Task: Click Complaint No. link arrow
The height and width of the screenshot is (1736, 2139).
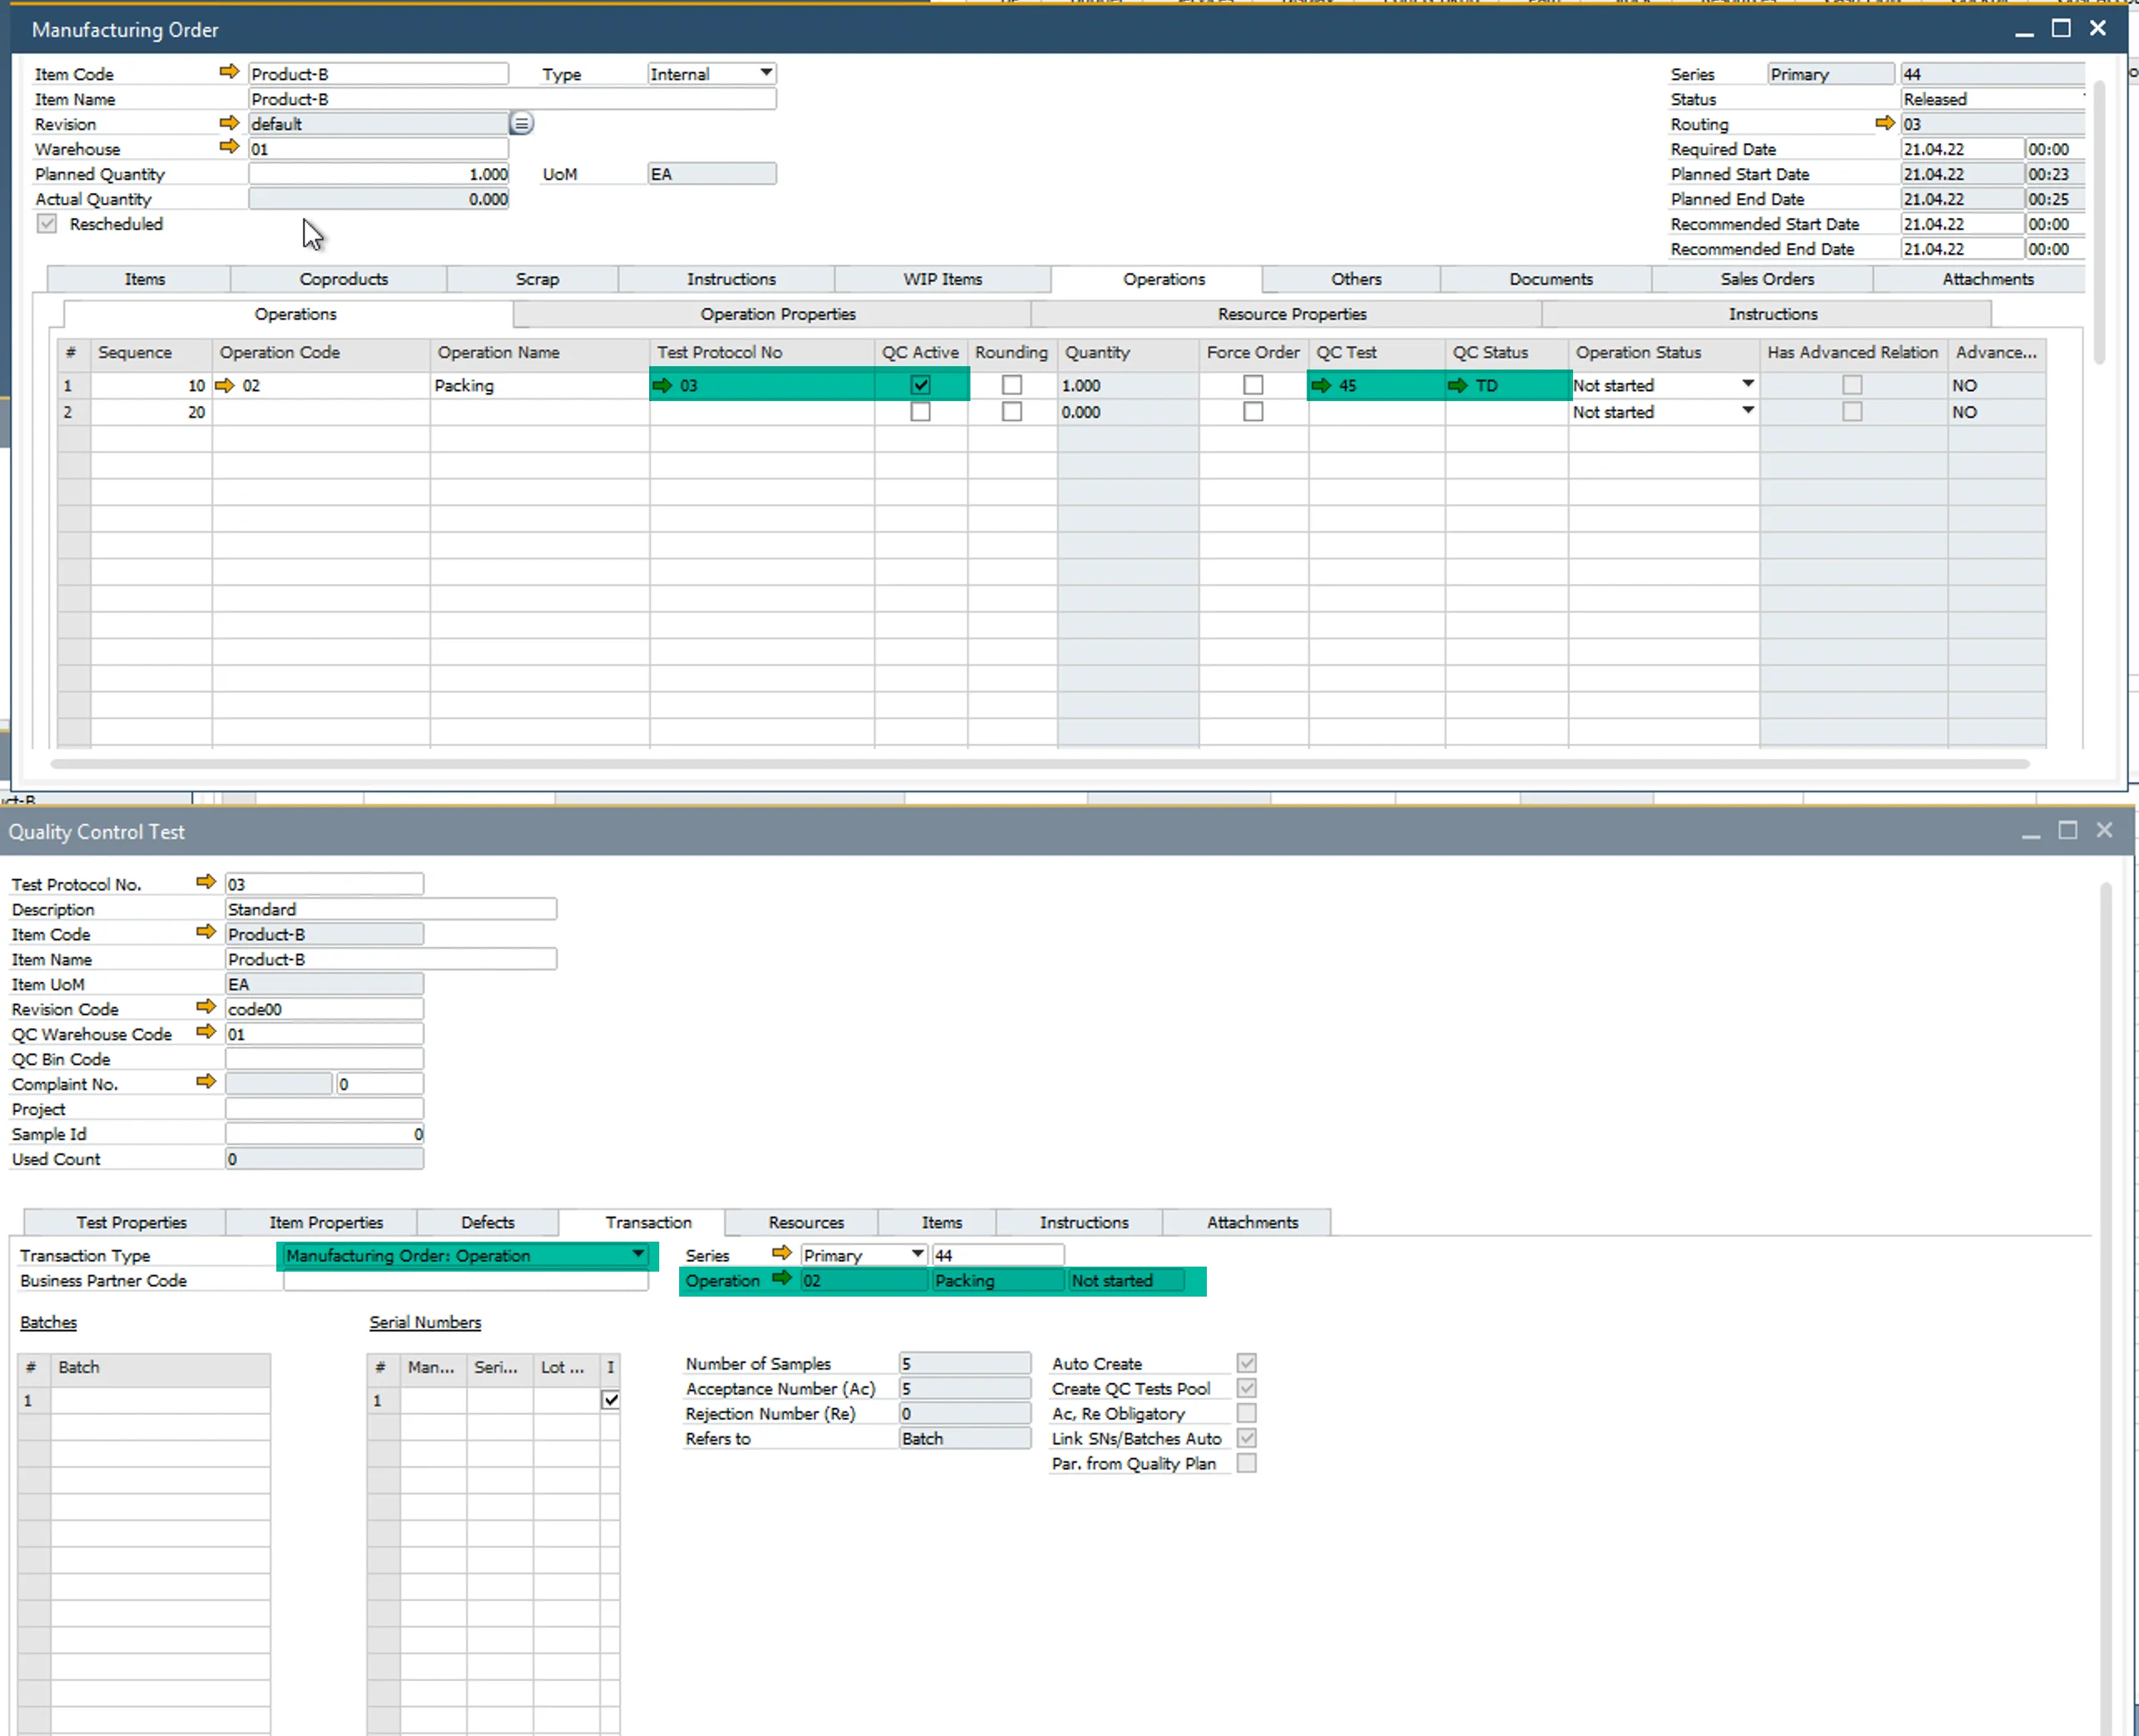Action: pos(206,1082)
